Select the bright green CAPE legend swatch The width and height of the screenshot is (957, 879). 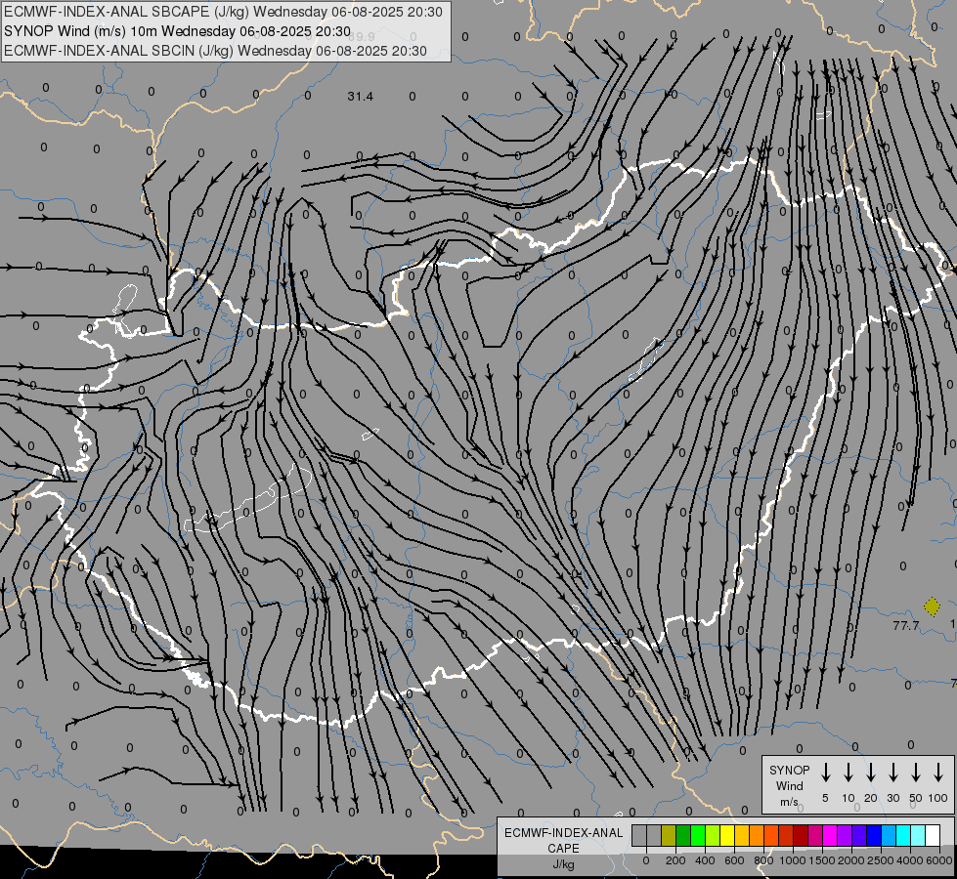coord(698,835)
